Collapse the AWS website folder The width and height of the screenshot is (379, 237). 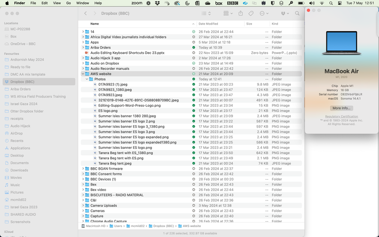83,74
